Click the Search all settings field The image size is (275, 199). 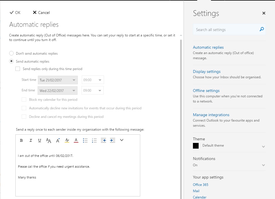point(225,29)
